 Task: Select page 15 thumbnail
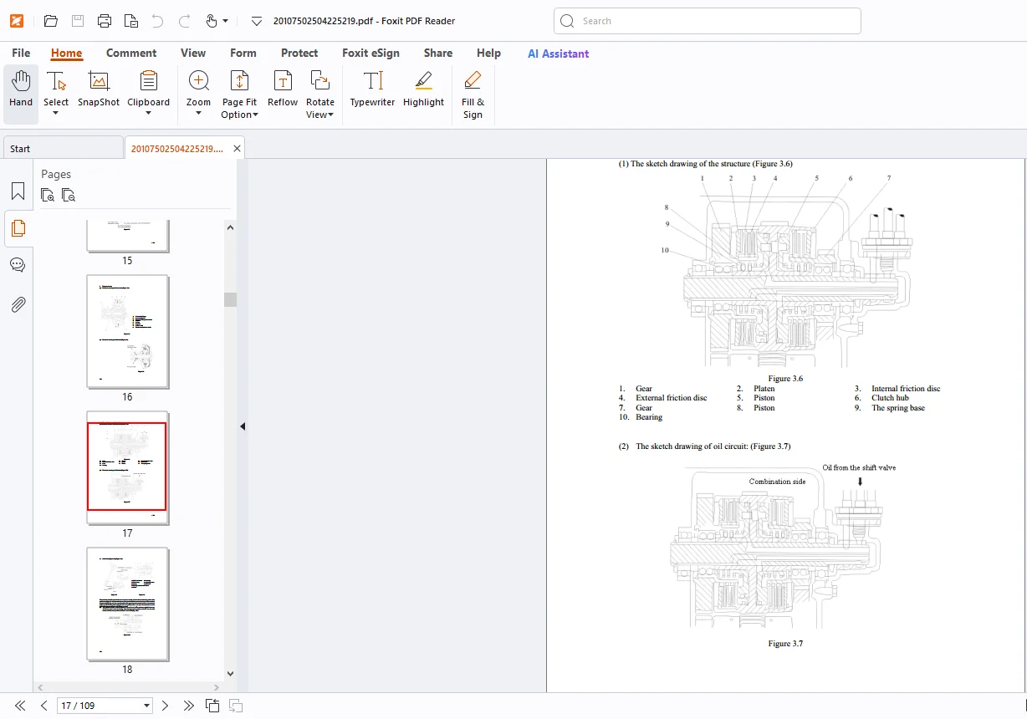click(x=127, y=235)
